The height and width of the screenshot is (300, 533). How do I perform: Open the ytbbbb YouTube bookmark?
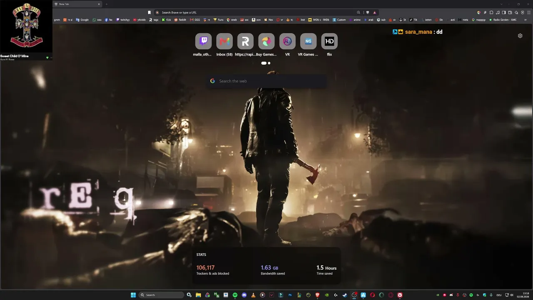coord(139,20)
